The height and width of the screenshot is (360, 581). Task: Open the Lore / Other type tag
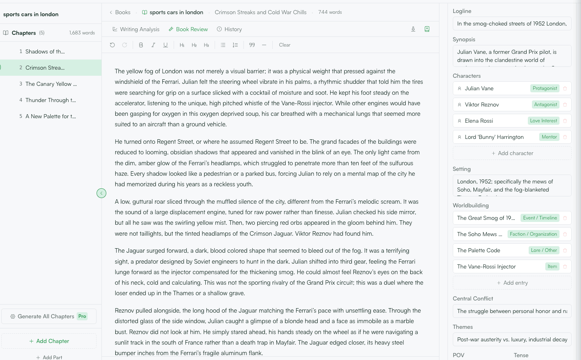[544, 250]
